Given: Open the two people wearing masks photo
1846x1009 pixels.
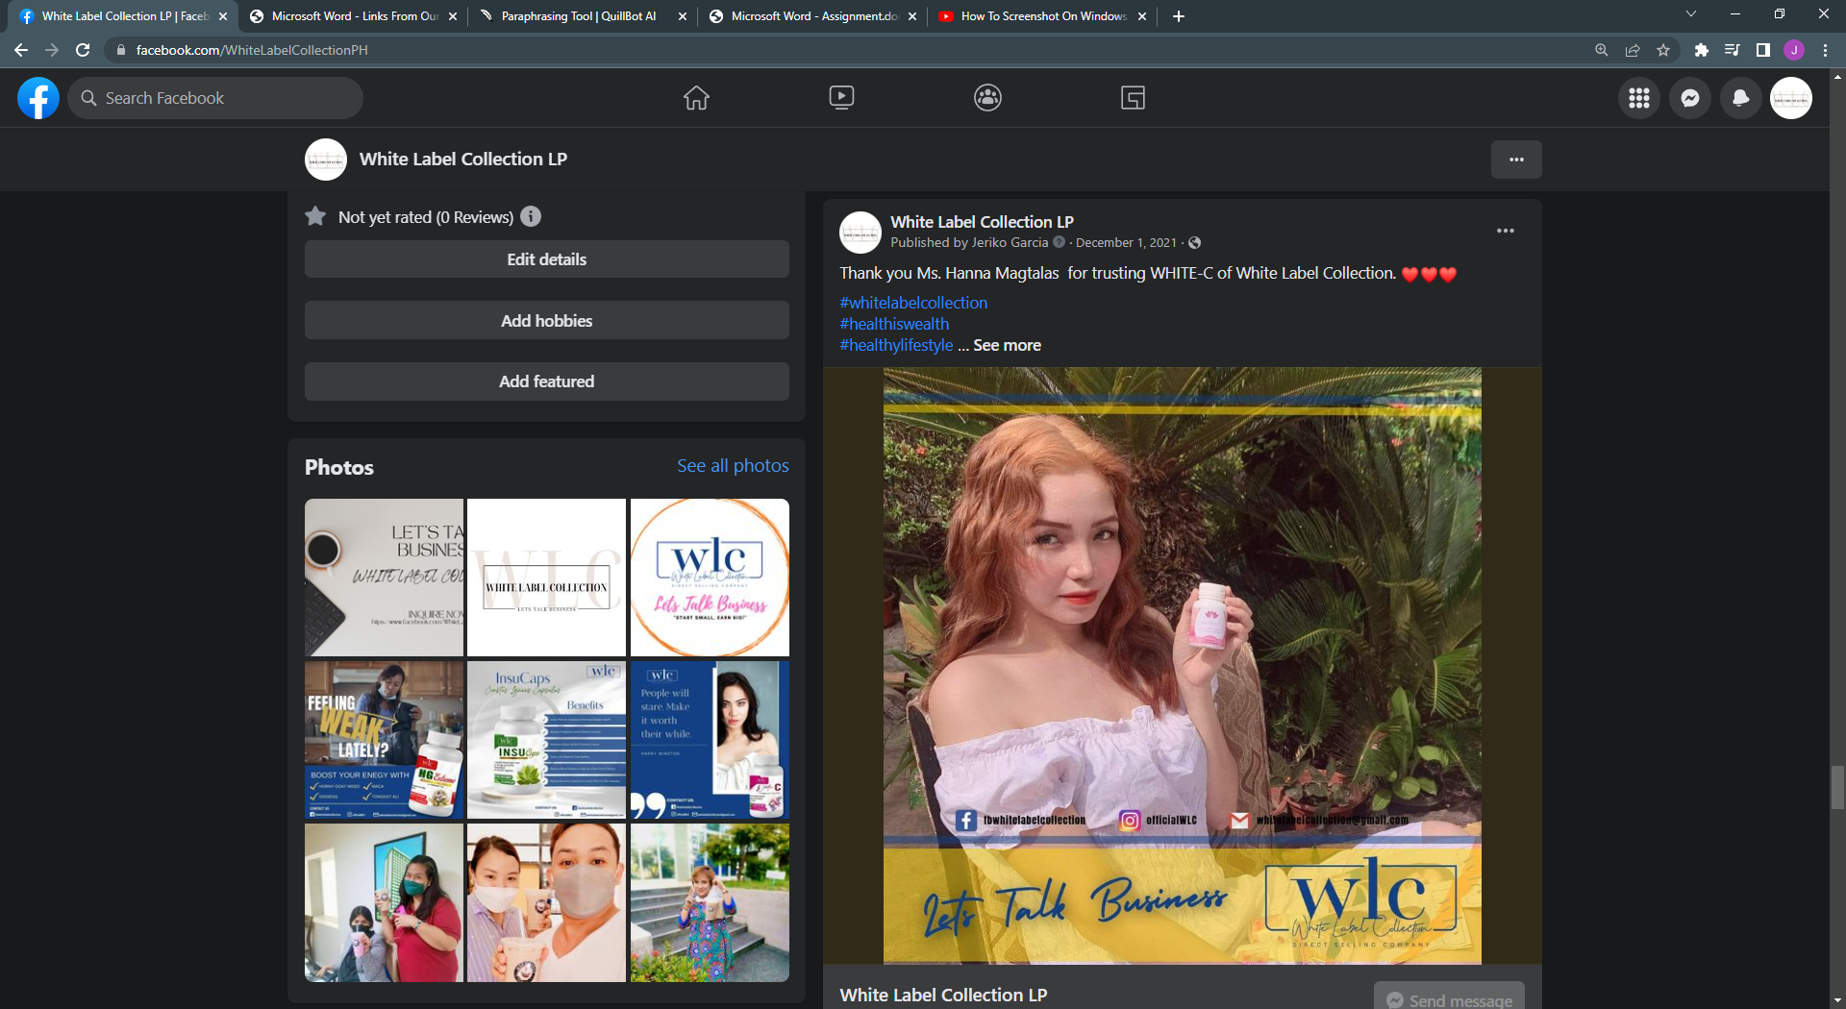Looking at the screenshot, I should point(546,902).
